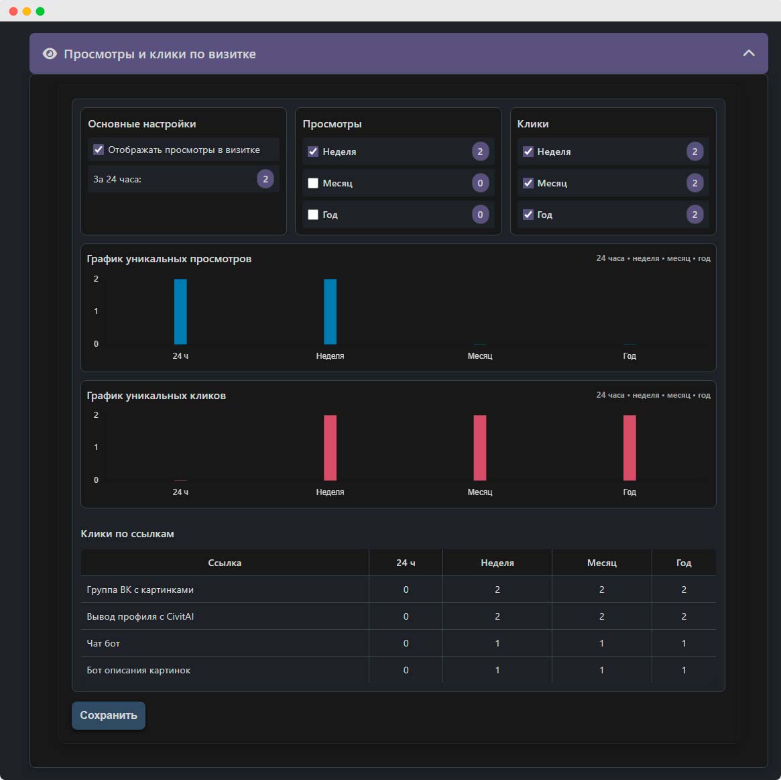Click the blue 24 ч views bar
Image resolution: width=781 pixels, height=780 pixels.
tap(180, 312)
